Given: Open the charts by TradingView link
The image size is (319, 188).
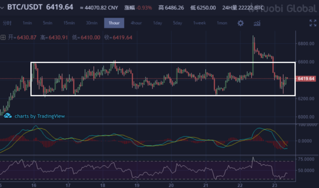Looking at the screenshot, I should [40, 116].
